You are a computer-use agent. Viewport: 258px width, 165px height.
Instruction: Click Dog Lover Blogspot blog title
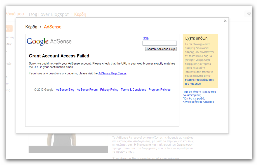(49, 14)
